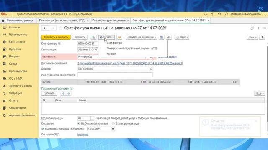Open Состояние ЭДО Не начат link

coord(82,134)
